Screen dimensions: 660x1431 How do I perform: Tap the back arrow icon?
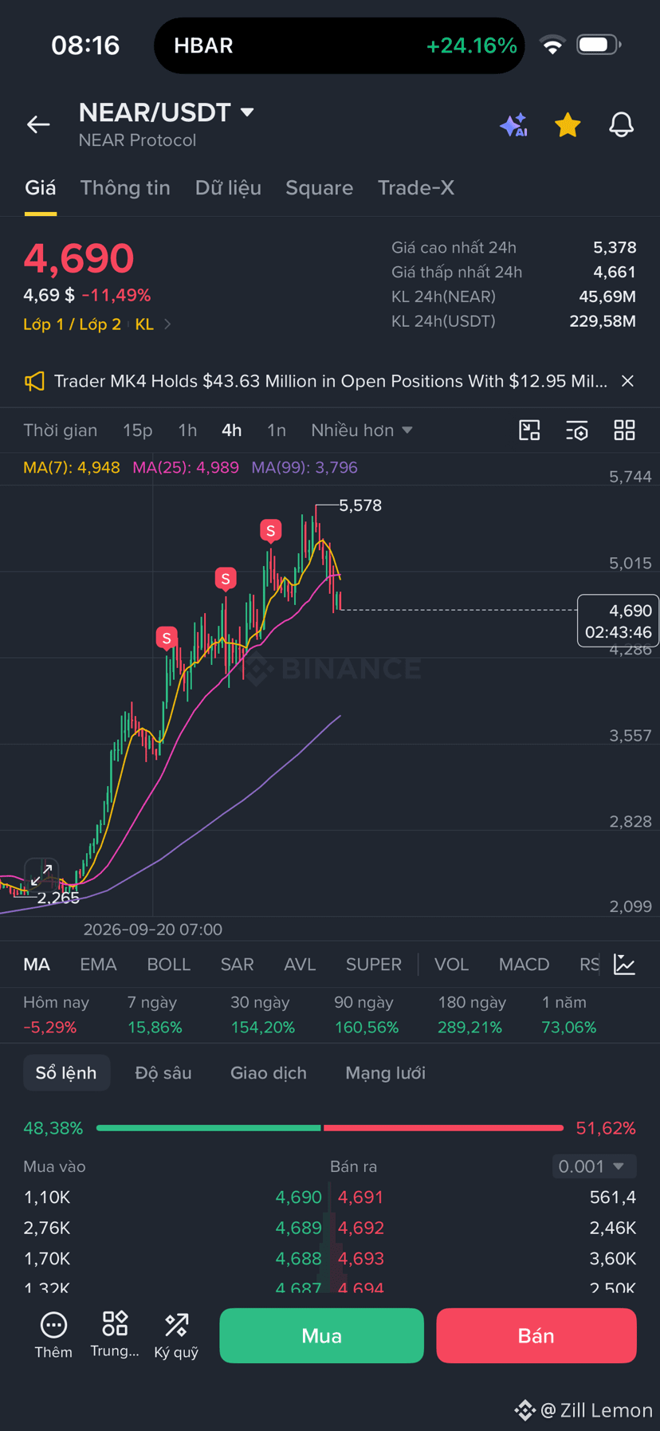38,124
